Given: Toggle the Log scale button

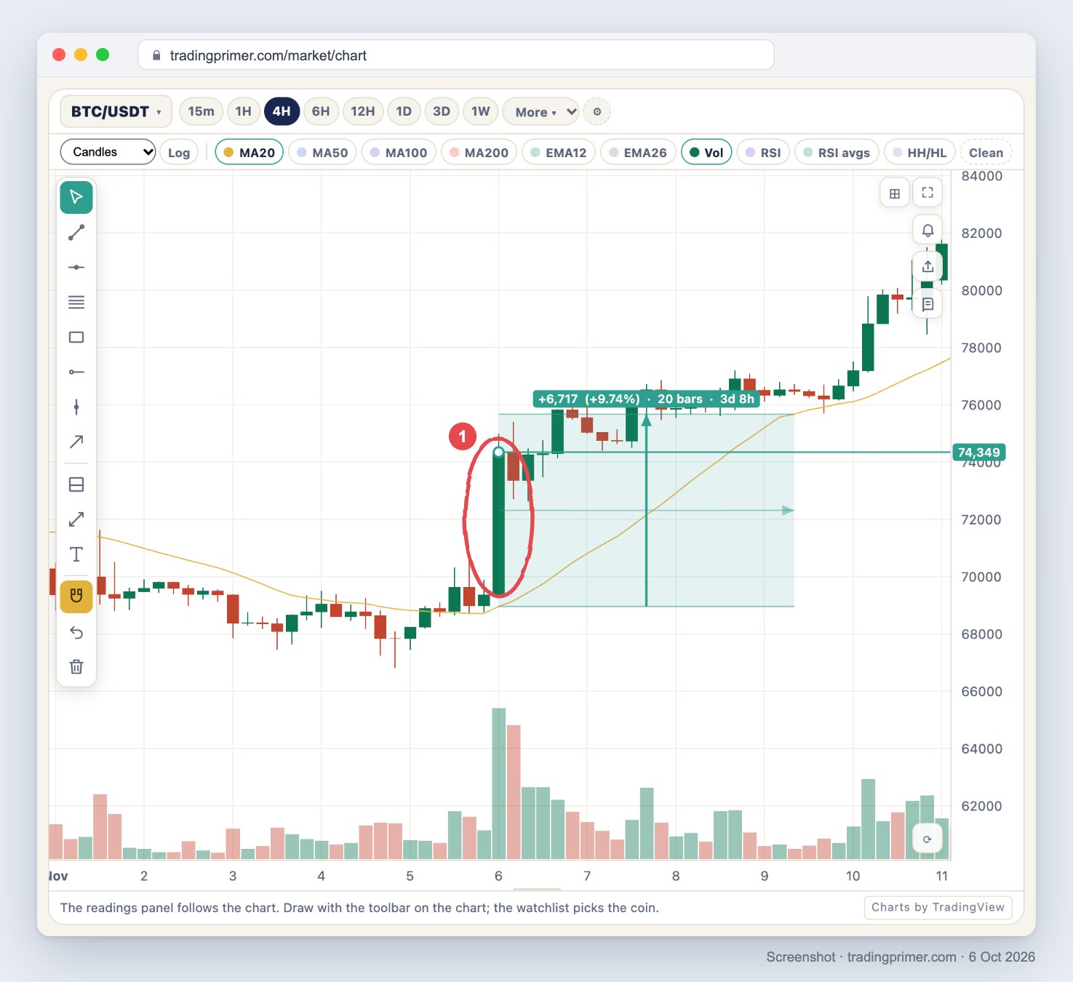Looking at the screenshot, I should 179,152.
